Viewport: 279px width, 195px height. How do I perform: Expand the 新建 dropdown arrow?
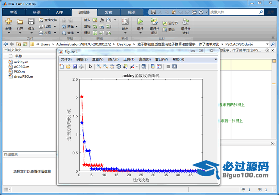[9, 33]
